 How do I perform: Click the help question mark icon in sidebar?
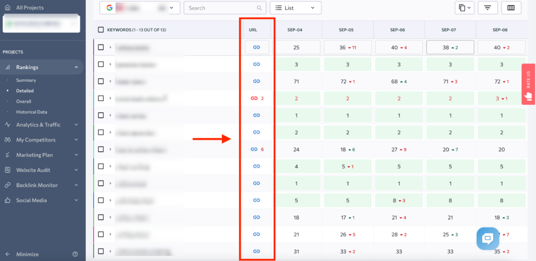[75, 254]
